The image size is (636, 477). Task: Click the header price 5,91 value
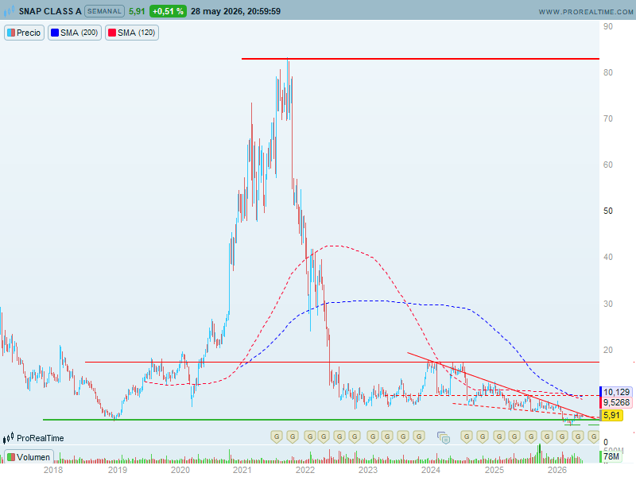click(137, 11)
